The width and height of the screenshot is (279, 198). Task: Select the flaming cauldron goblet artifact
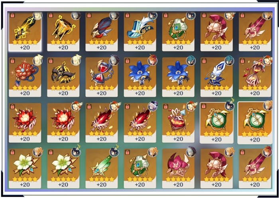(x=178, y=123)
